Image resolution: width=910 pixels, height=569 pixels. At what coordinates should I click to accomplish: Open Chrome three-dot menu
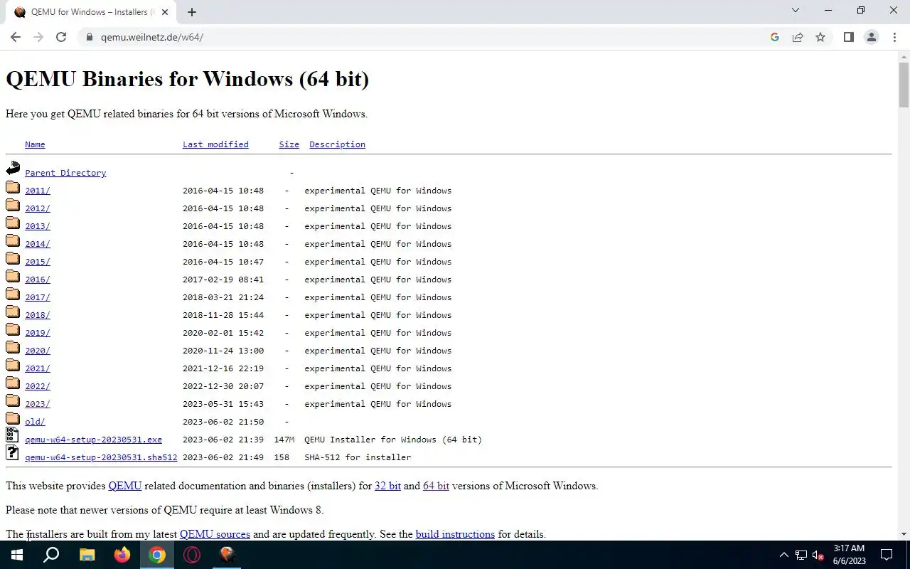(894, 37)
